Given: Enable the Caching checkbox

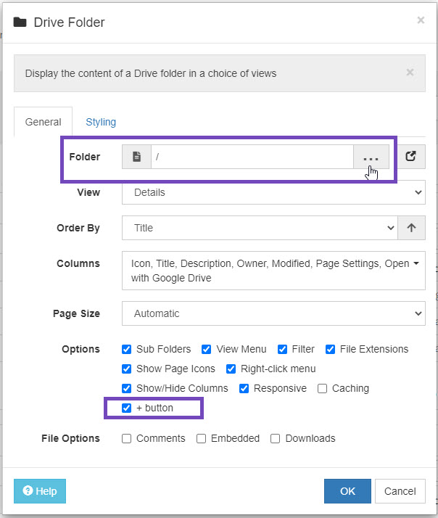Looking at the screenshot, I should click(322, 389).
